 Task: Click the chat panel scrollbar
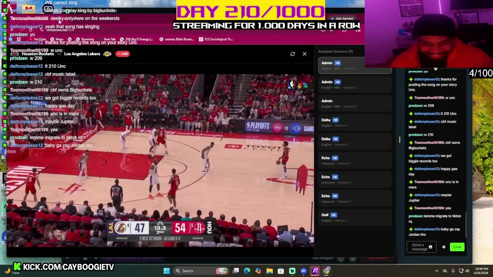[466, 225]
